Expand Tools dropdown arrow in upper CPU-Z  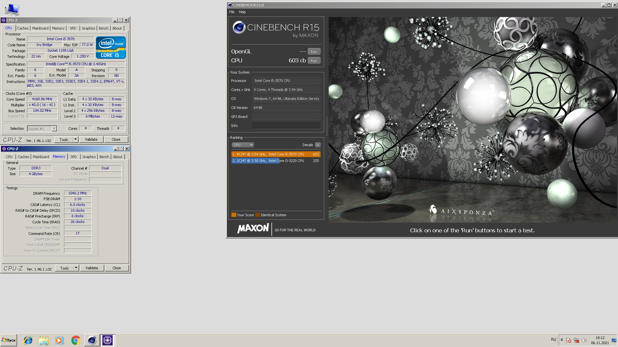click(x=76, y=139)
